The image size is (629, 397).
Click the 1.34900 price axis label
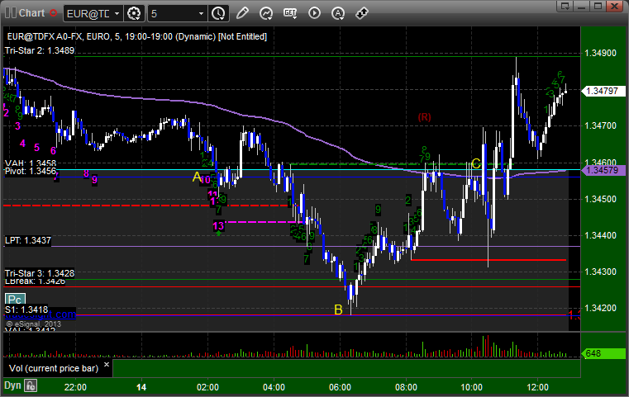pyautogui.click(x=601, y=54)
